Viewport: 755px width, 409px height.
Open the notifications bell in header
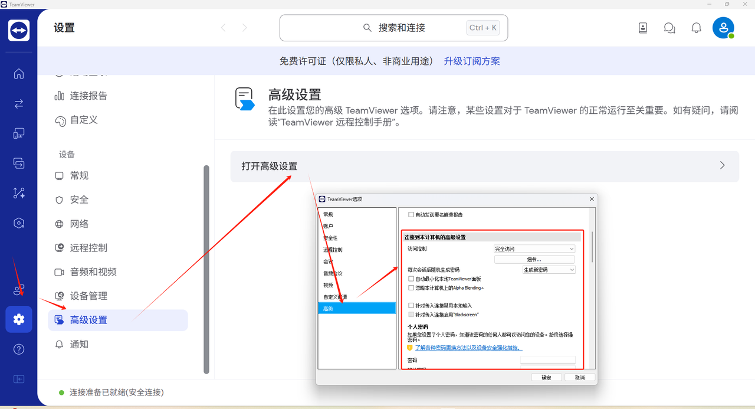[x=697, y=28]
